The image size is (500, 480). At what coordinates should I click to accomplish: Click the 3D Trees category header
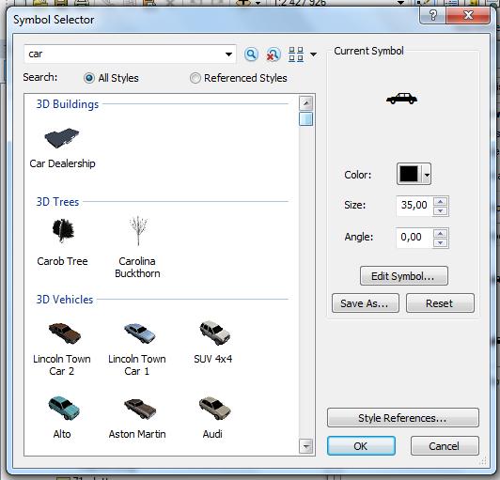[x=57, y=202]
